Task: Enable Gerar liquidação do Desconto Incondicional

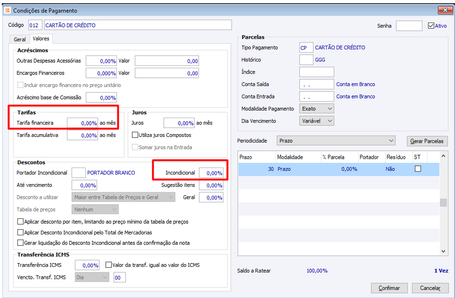Action: coord(20,243)
